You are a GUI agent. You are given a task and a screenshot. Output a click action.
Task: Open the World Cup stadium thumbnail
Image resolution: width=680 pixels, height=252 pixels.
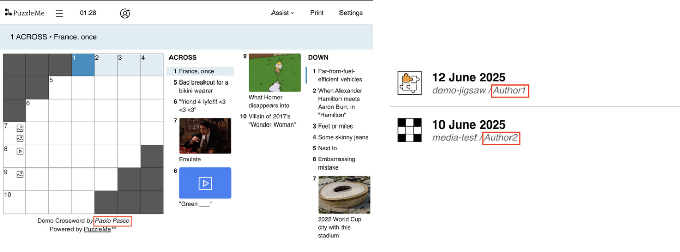[x=344, y=195]
